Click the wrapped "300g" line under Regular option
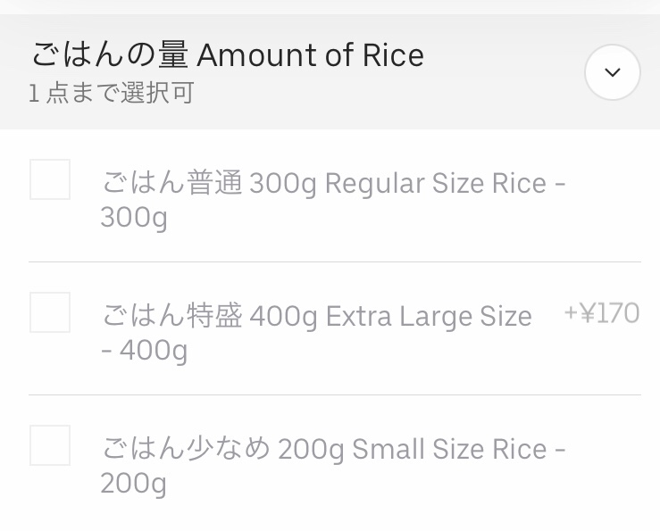This screenshot has width=660, height=531. click(134, 218)
